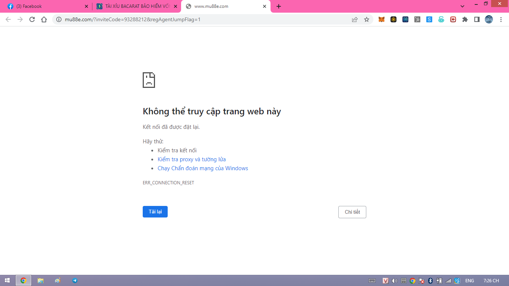Open the MetaMask fox extension
This screenshot has width=509, height=286.
[x=382, y=19]
